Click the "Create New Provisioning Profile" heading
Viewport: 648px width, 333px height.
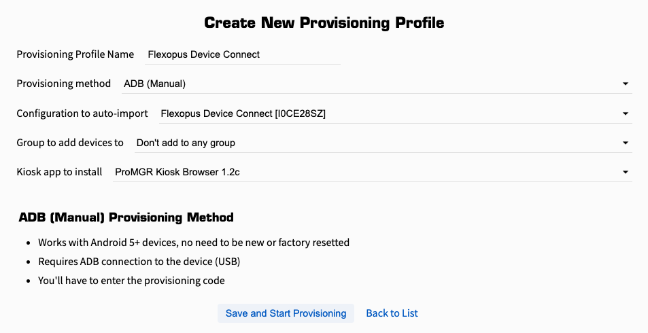(324, 22)
